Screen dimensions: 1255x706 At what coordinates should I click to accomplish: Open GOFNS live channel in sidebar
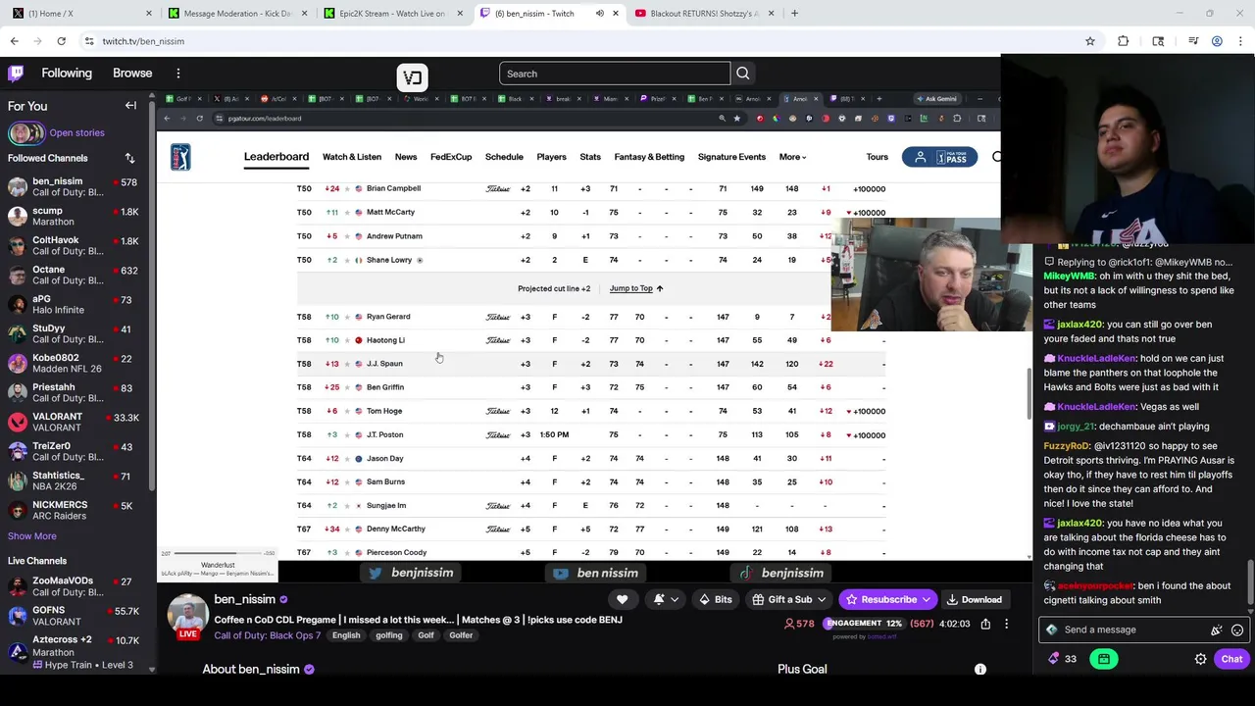[74, 616]
